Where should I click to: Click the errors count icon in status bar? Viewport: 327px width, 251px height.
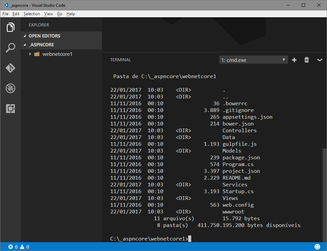click(x=10, y=247)
